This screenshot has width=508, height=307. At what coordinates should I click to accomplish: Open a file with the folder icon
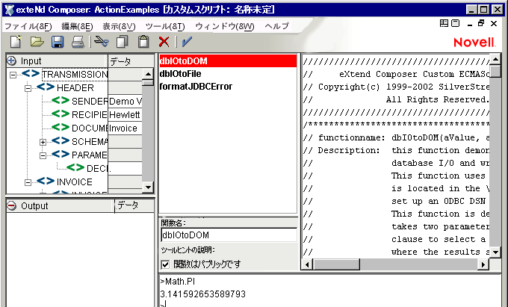click(x=37, y=41)
